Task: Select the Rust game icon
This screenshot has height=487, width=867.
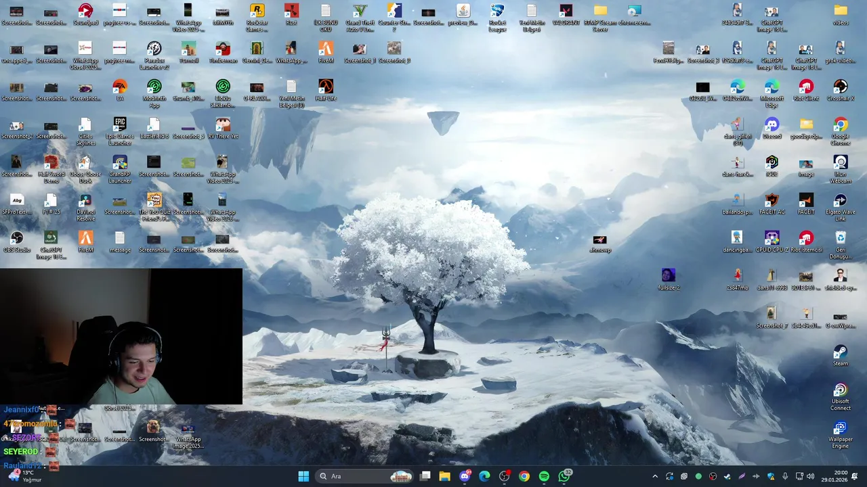Action: point(291,14)
